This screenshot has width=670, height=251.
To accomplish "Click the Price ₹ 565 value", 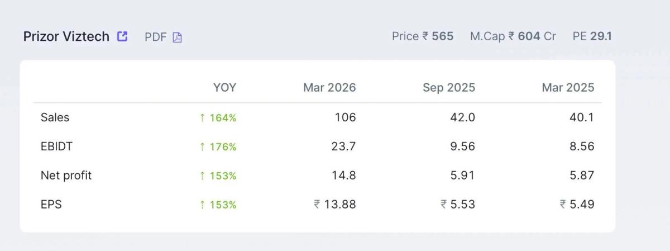I will click(423, 36).
